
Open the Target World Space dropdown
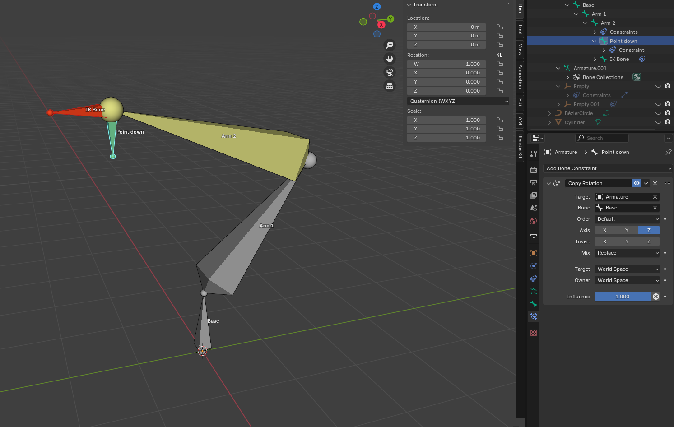[627, 269]
